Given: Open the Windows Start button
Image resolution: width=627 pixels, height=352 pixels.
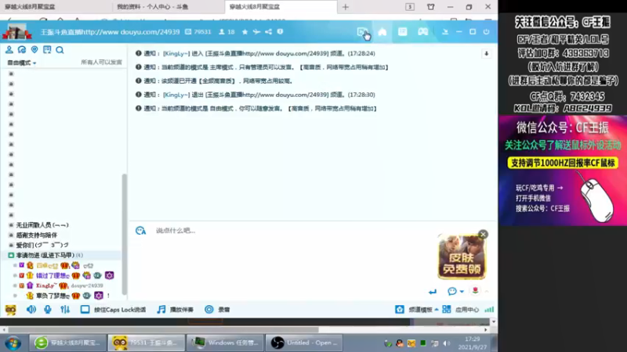Looking at the screenshot, I should pos(13,343).
